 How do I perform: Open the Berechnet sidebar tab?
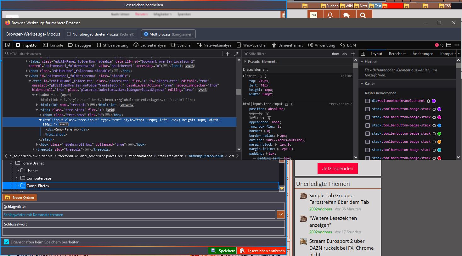click(x=397, y=54)
